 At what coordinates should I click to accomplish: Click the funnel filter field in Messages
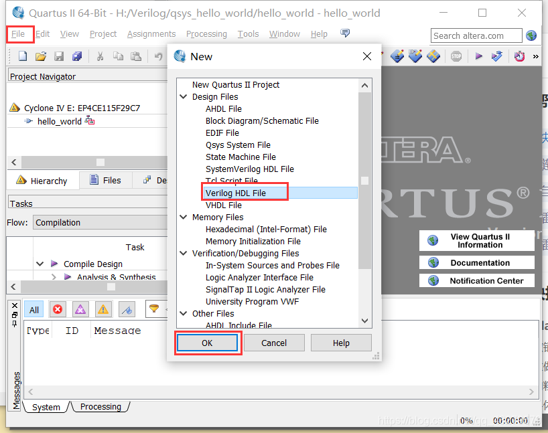coord(157,309)
